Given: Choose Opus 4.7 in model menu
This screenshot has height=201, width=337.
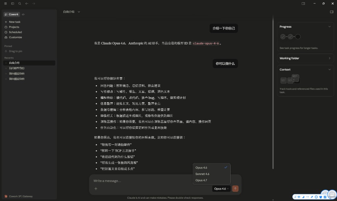Looking at the screenshot, I should pos(212,180).
